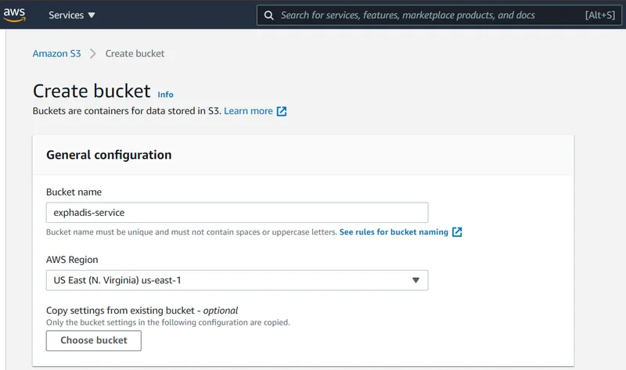Click the AWS Region label

pos(72,260)
